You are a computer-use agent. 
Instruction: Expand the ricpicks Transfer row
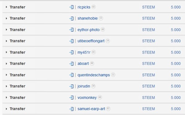click(6, 7)
